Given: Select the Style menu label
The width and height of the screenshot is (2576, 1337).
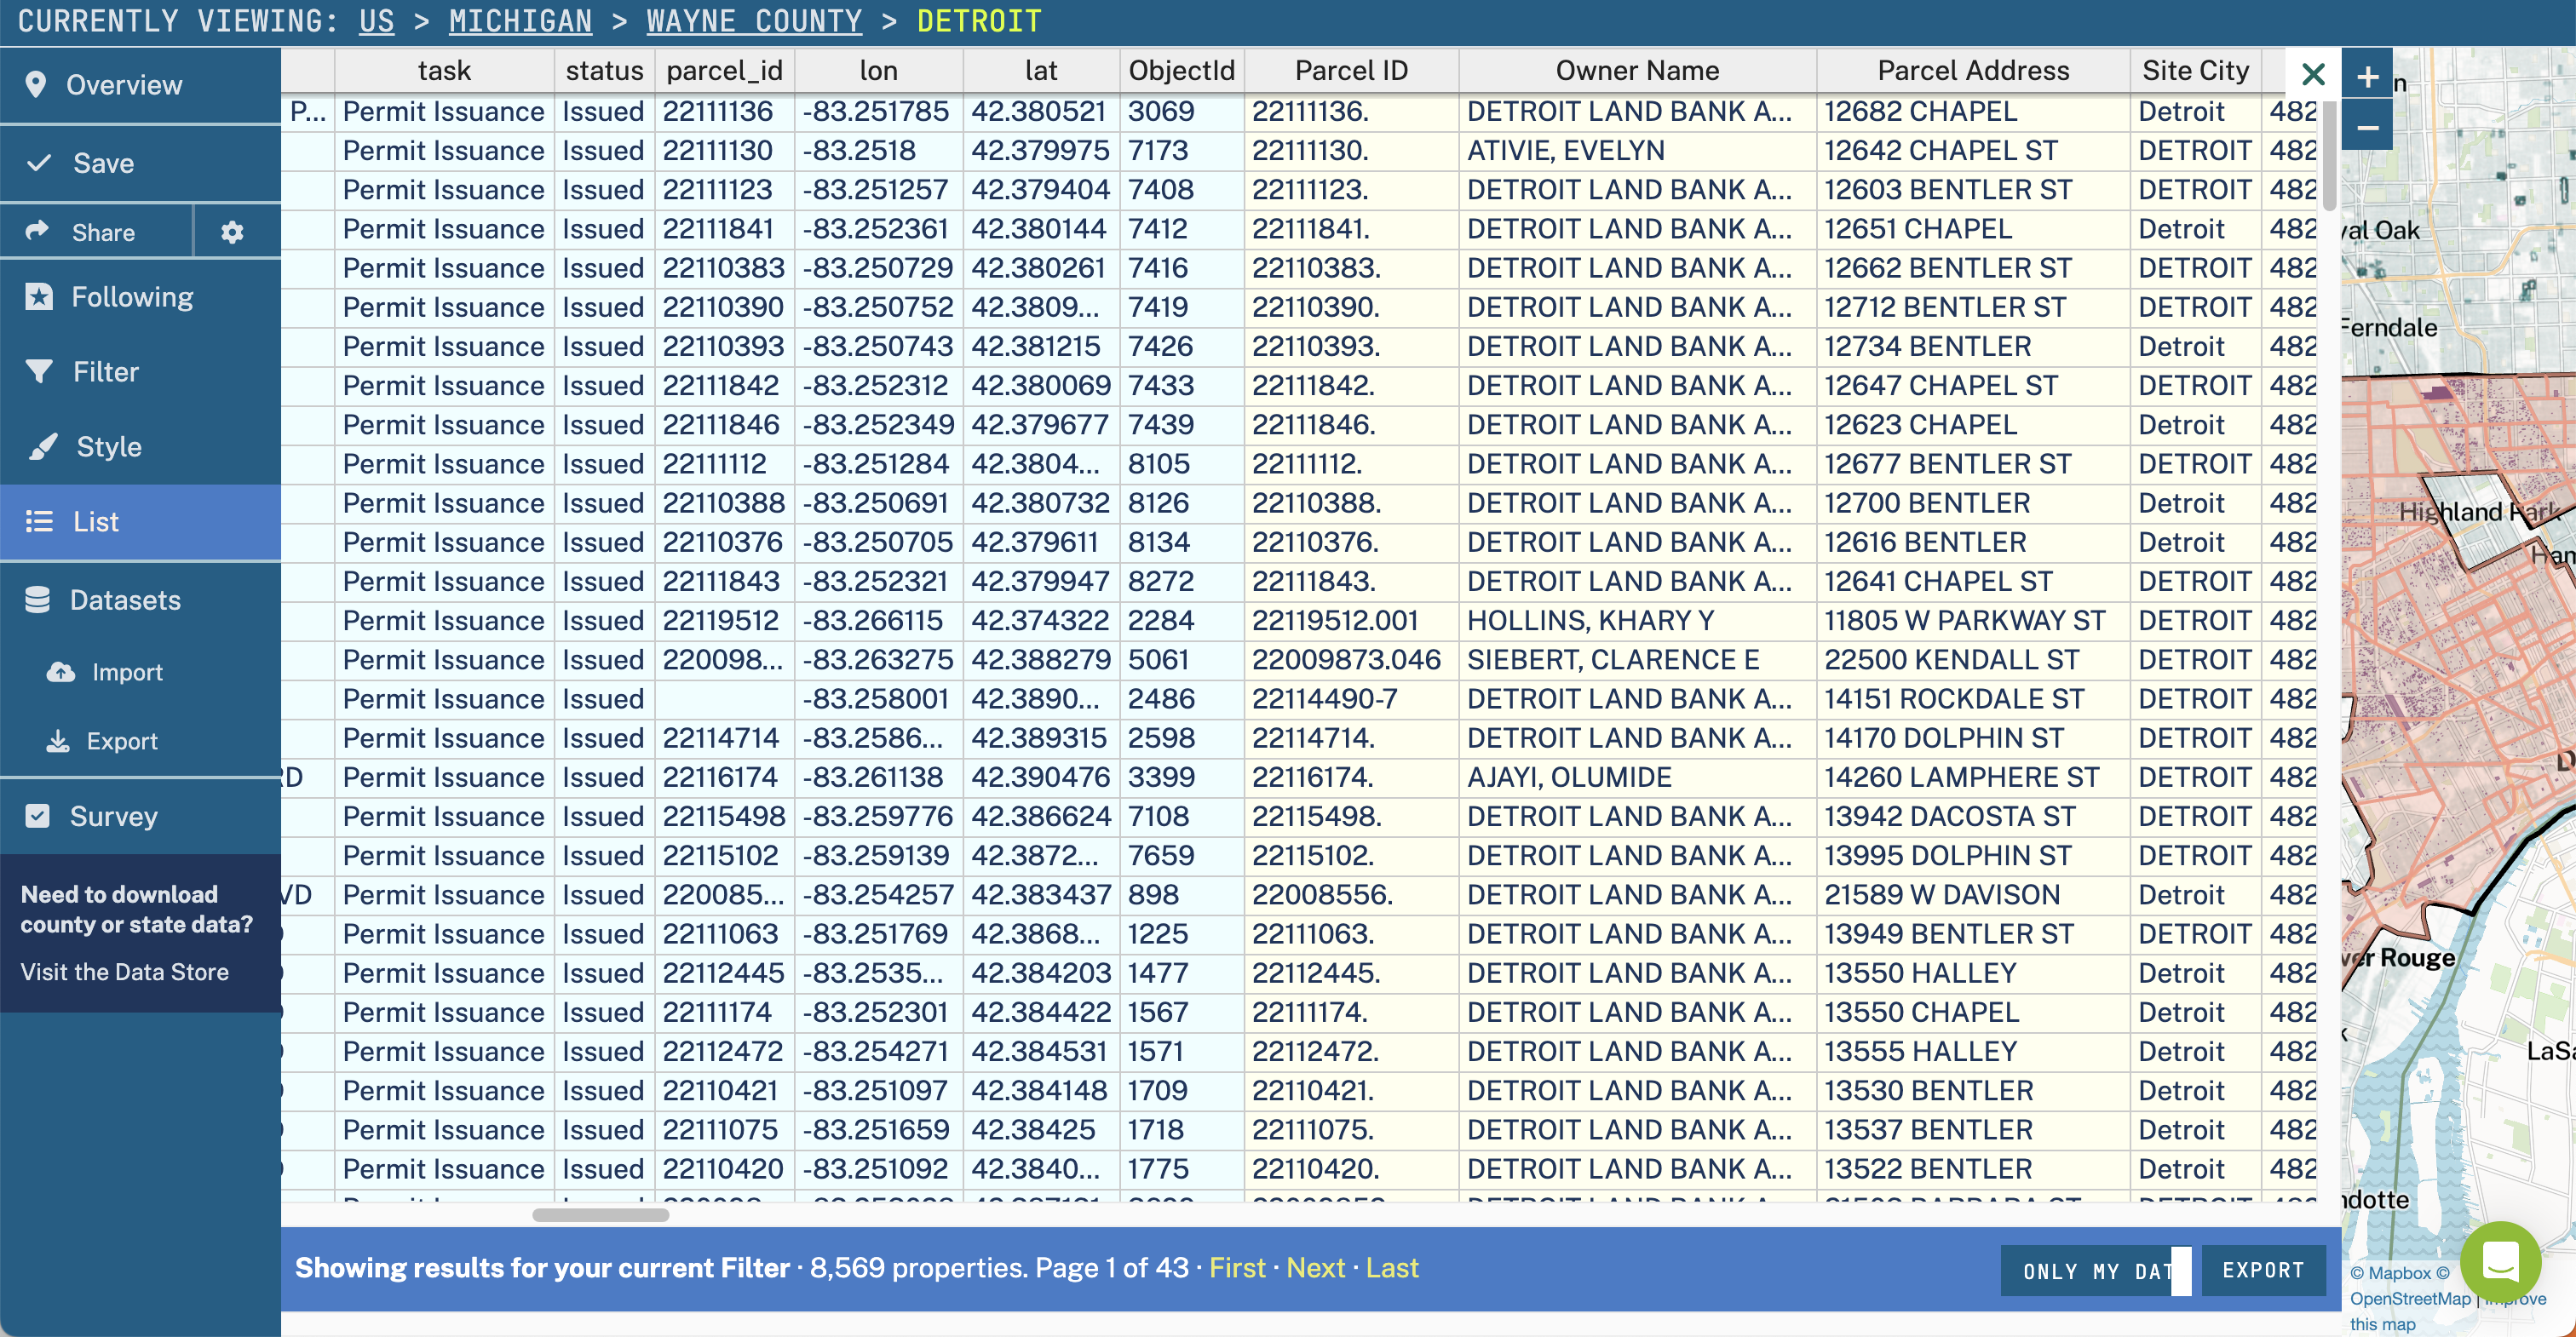Looking at the screenshot, I should pyautogui.click(x=109, y=447).
